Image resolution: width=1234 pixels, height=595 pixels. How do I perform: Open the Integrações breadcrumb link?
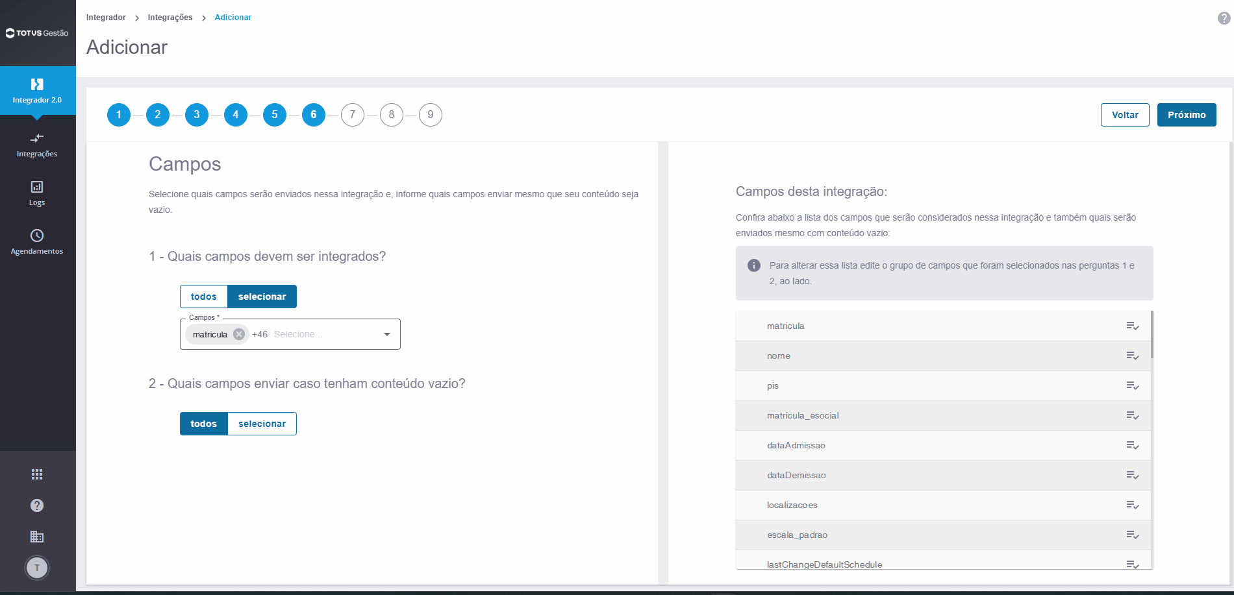pos(170,18)
